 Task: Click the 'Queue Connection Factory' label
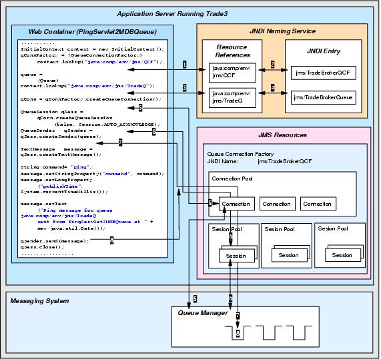[x=240, y=154]
